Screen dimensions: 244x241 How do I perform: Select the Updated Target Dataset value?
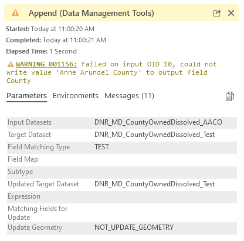pos(154,184)
